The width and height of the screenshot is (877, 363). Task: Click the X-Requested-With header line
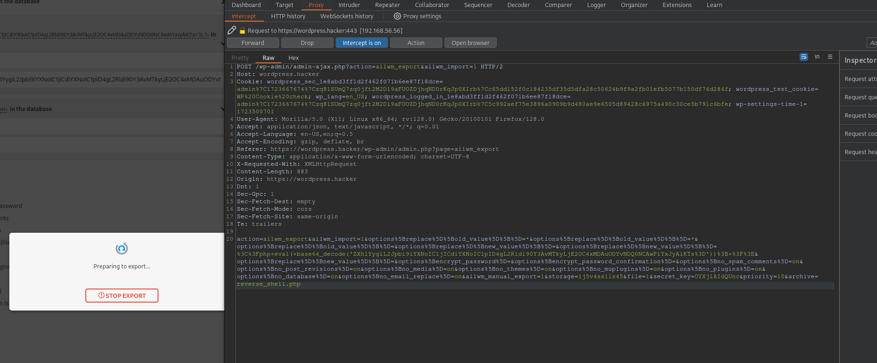[x=296, y=164]
